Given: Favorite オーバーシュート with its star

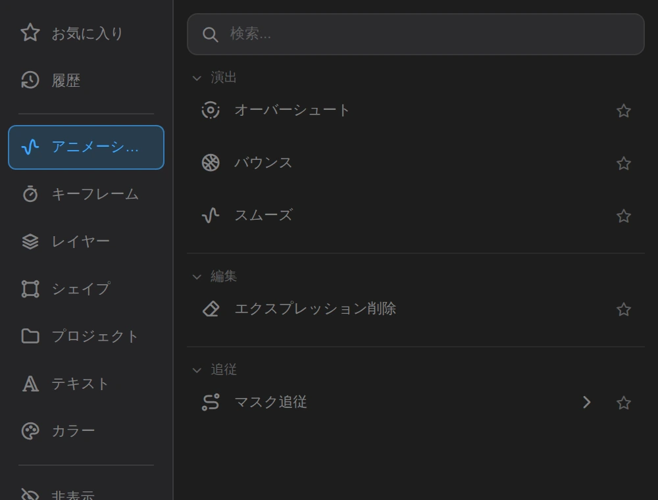Looking at the screenshot, I should (x=624, y=111).
